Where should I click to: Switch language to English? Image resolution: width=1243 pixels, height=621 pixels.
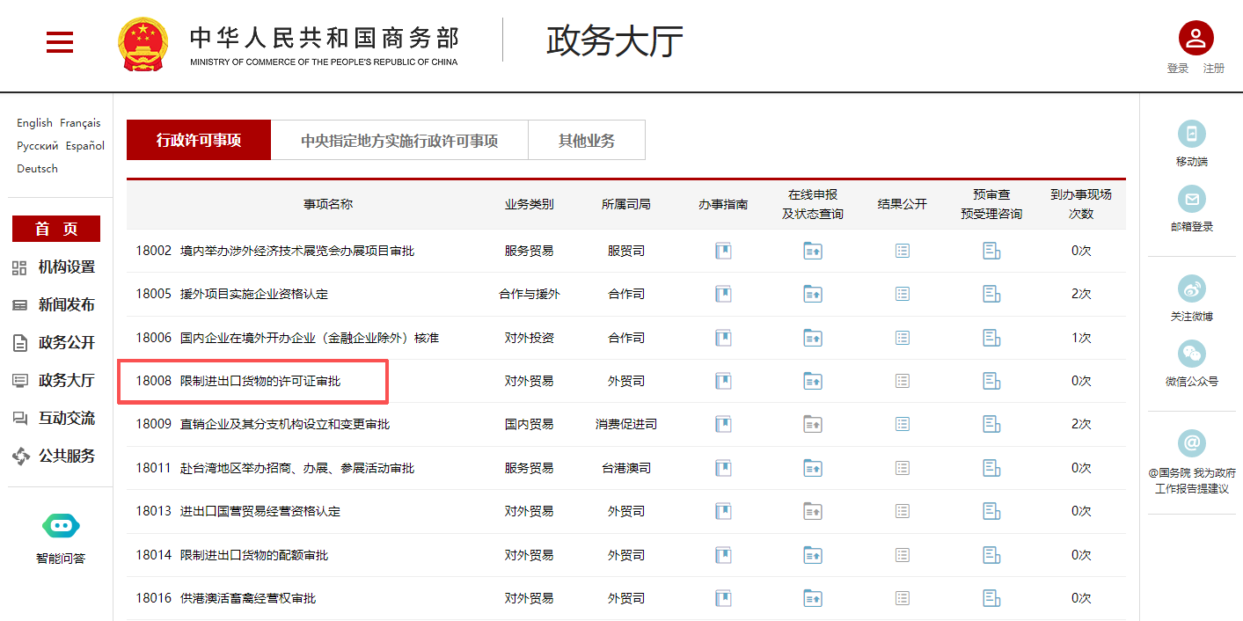click(x=34, y=123)
